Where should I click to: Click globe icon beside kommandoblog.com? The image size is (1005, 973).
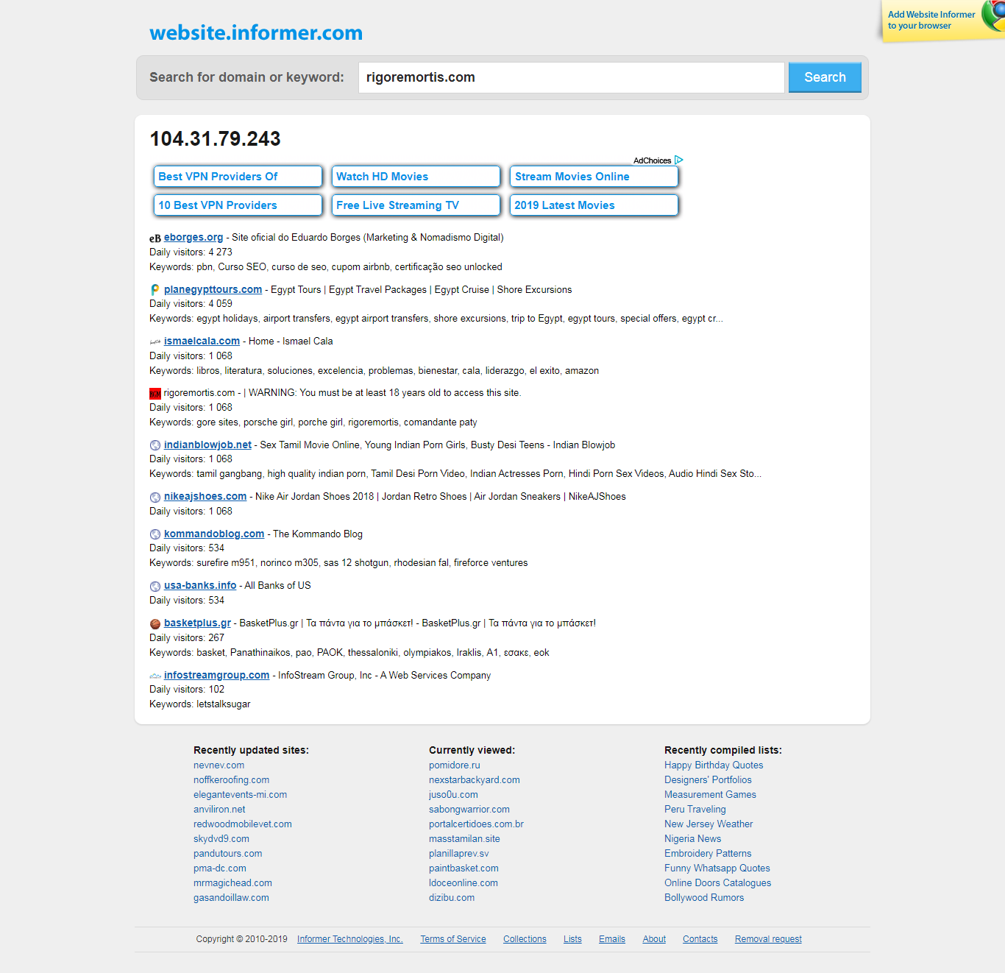point(155,534)
